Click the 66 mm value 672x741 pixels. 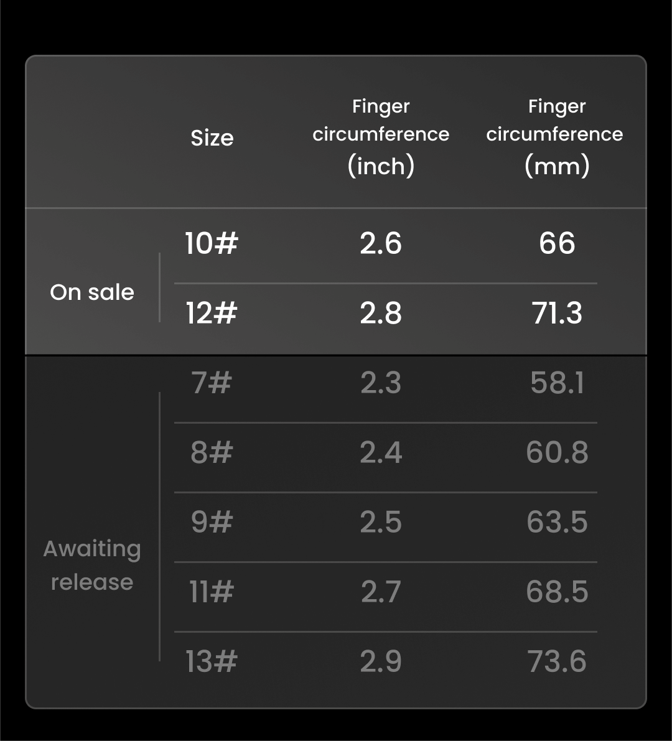pyautogui.click(x=557, y=243)
